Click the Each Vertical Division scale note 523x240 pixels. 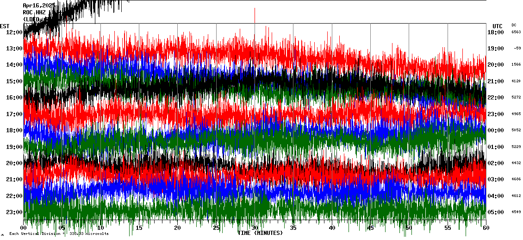click(59, 234)
